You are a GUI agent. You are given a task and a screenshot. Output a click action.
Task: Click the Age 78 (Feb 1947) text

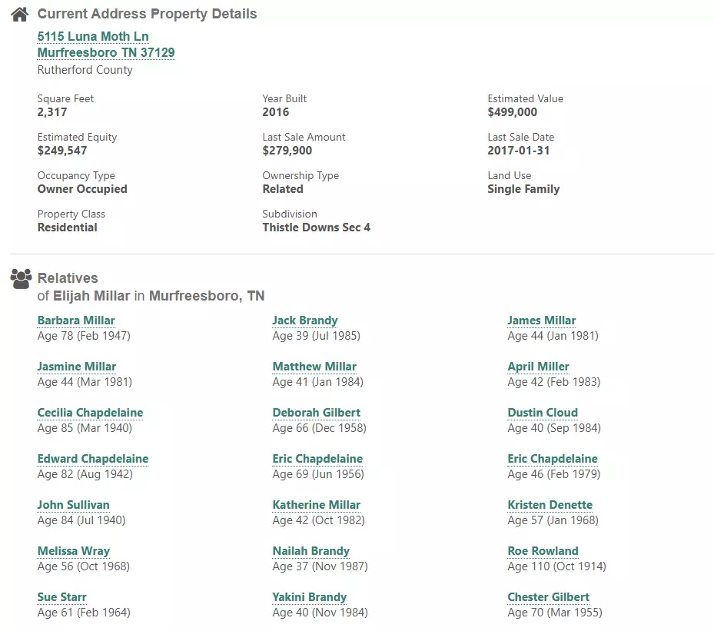(84, 336)
